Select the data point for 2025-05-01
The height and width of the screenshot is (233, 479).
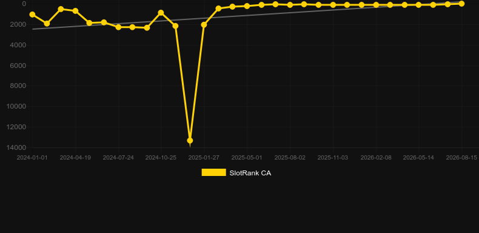coord(247,6)
